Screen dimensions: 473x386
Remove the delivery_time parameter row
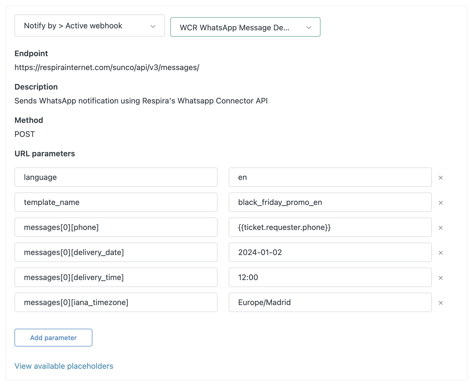coord(440,278)
